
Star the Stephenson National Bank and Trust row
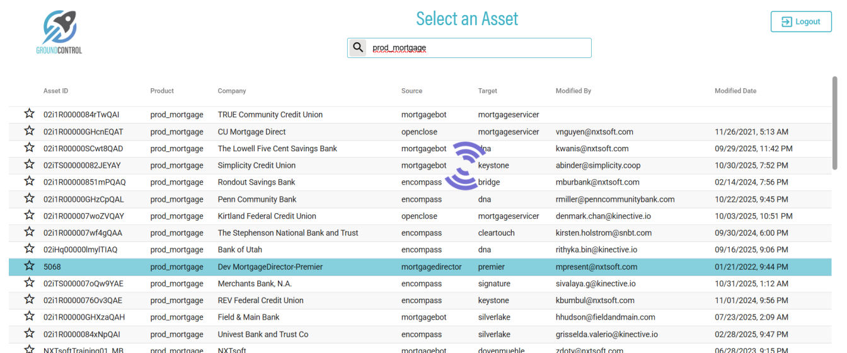29,233
